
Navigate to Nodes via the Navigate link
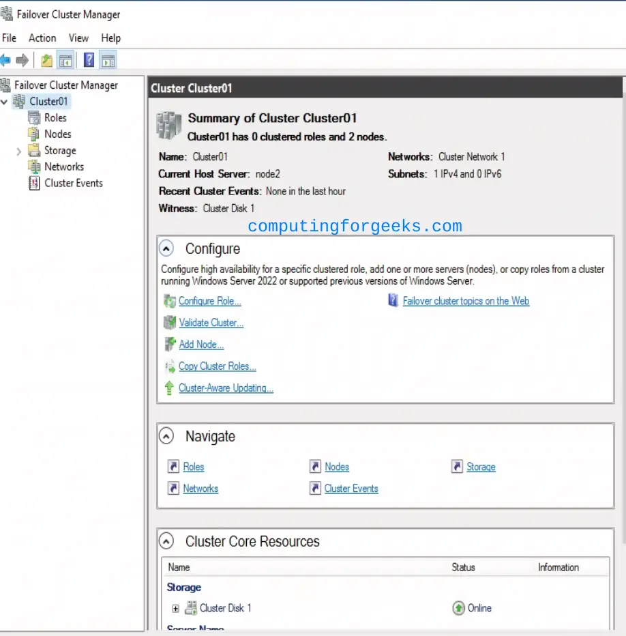[336, 467]
